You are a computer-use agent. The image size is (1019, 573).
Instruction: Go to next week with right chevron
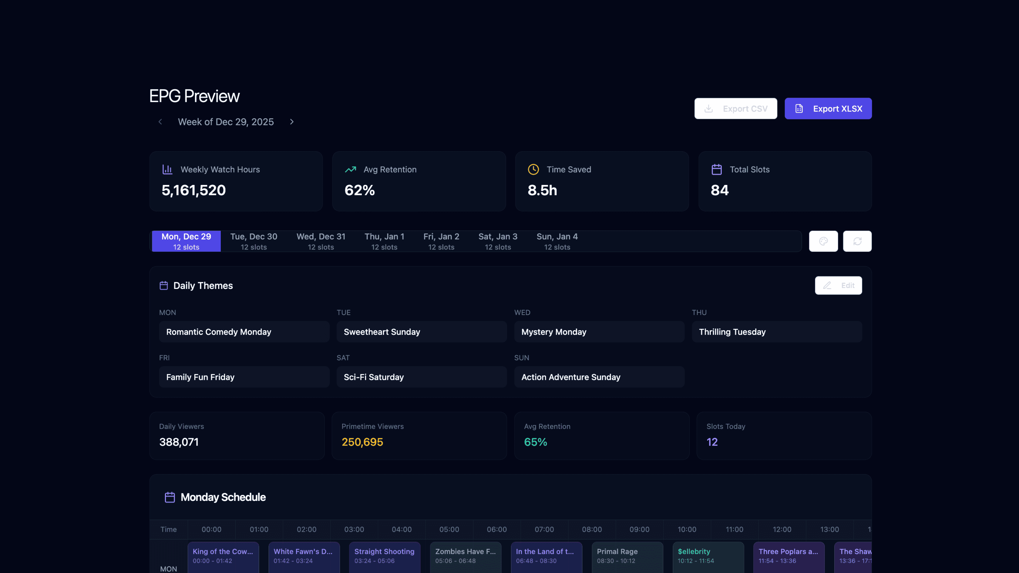[x=291, y=122]
